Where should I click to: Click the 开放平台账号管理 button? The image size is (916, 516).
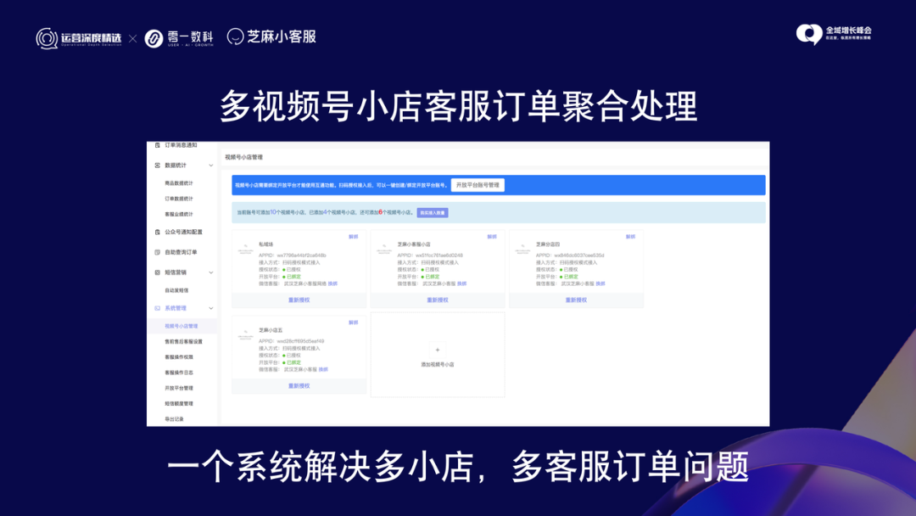478,185
